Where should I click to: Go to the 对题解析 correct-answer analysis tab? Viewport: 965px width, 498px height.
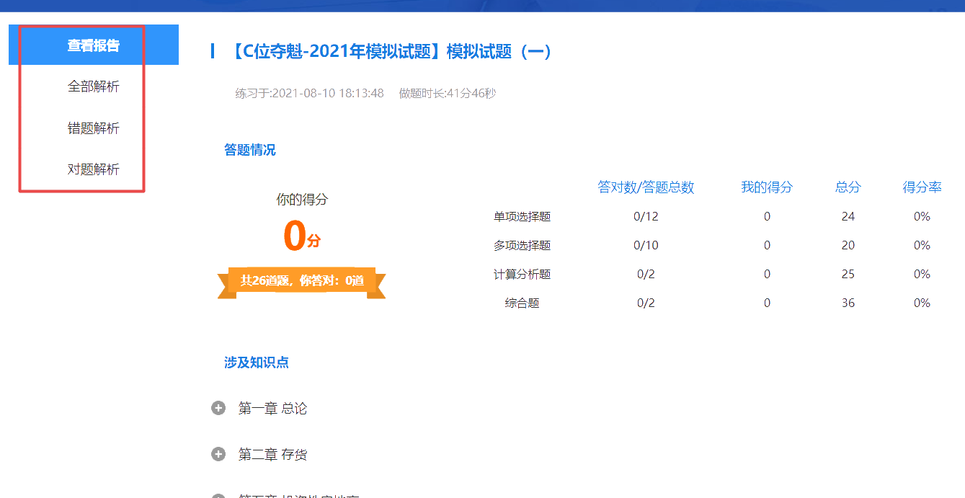click(94, 169)
